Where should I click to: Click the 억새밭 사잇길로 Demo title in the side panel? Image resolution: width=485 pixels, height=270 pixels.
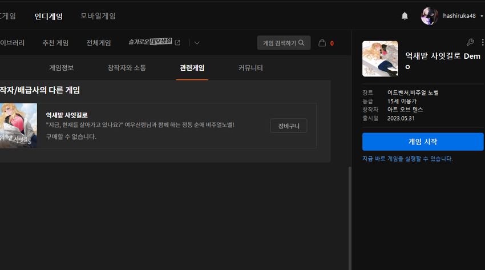point(443,61)
